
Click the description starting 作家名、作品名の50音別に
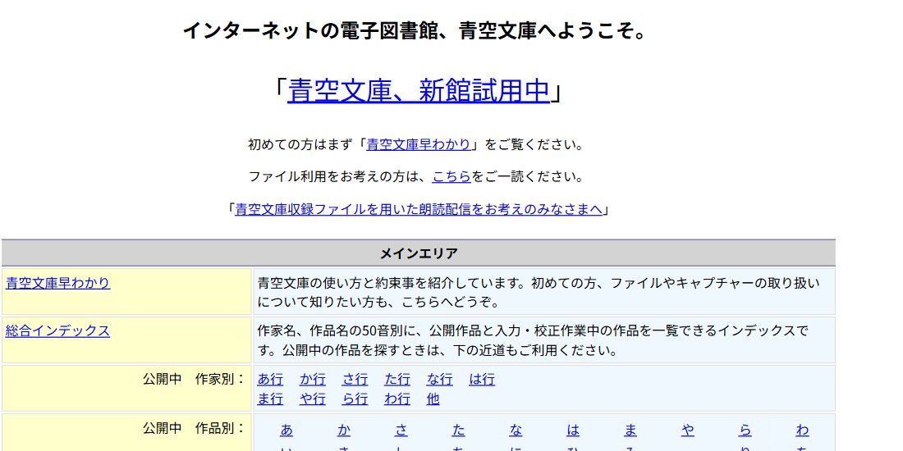(x=533, y=340)
